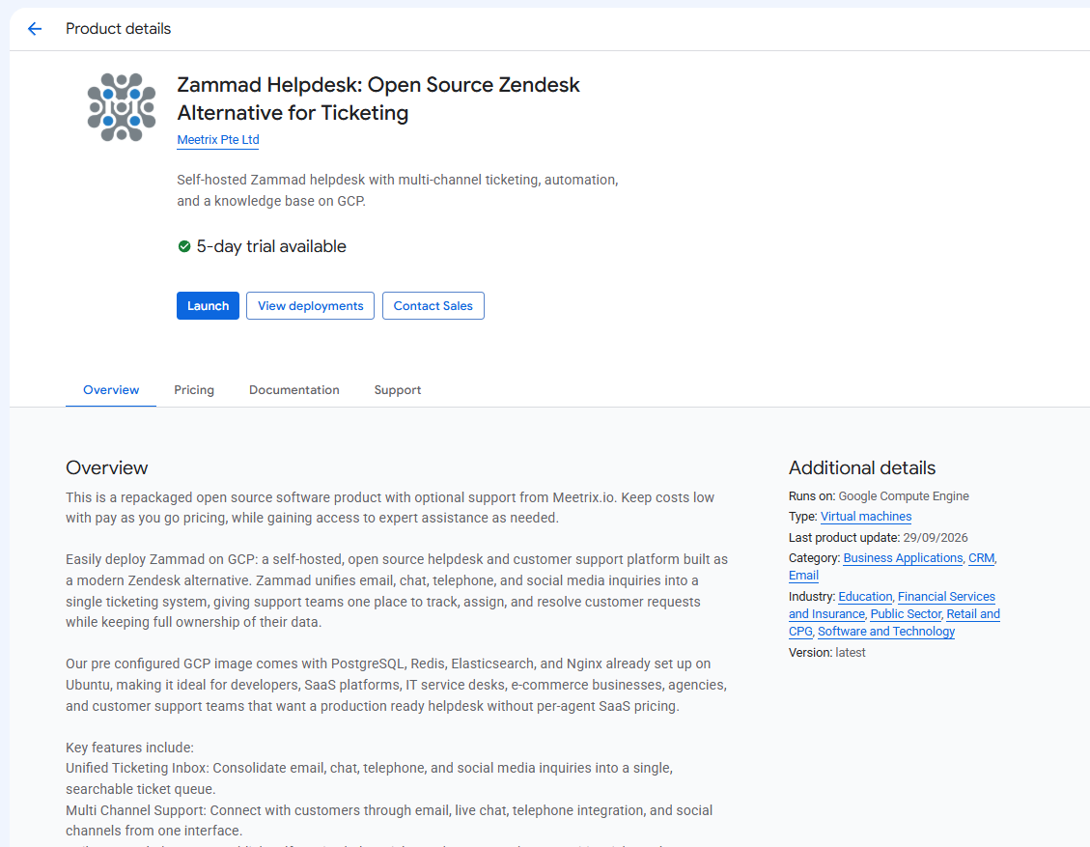This screenshot has height=847, width=1090.
Task: Click the Overview section heading
Action: point(107,468)
